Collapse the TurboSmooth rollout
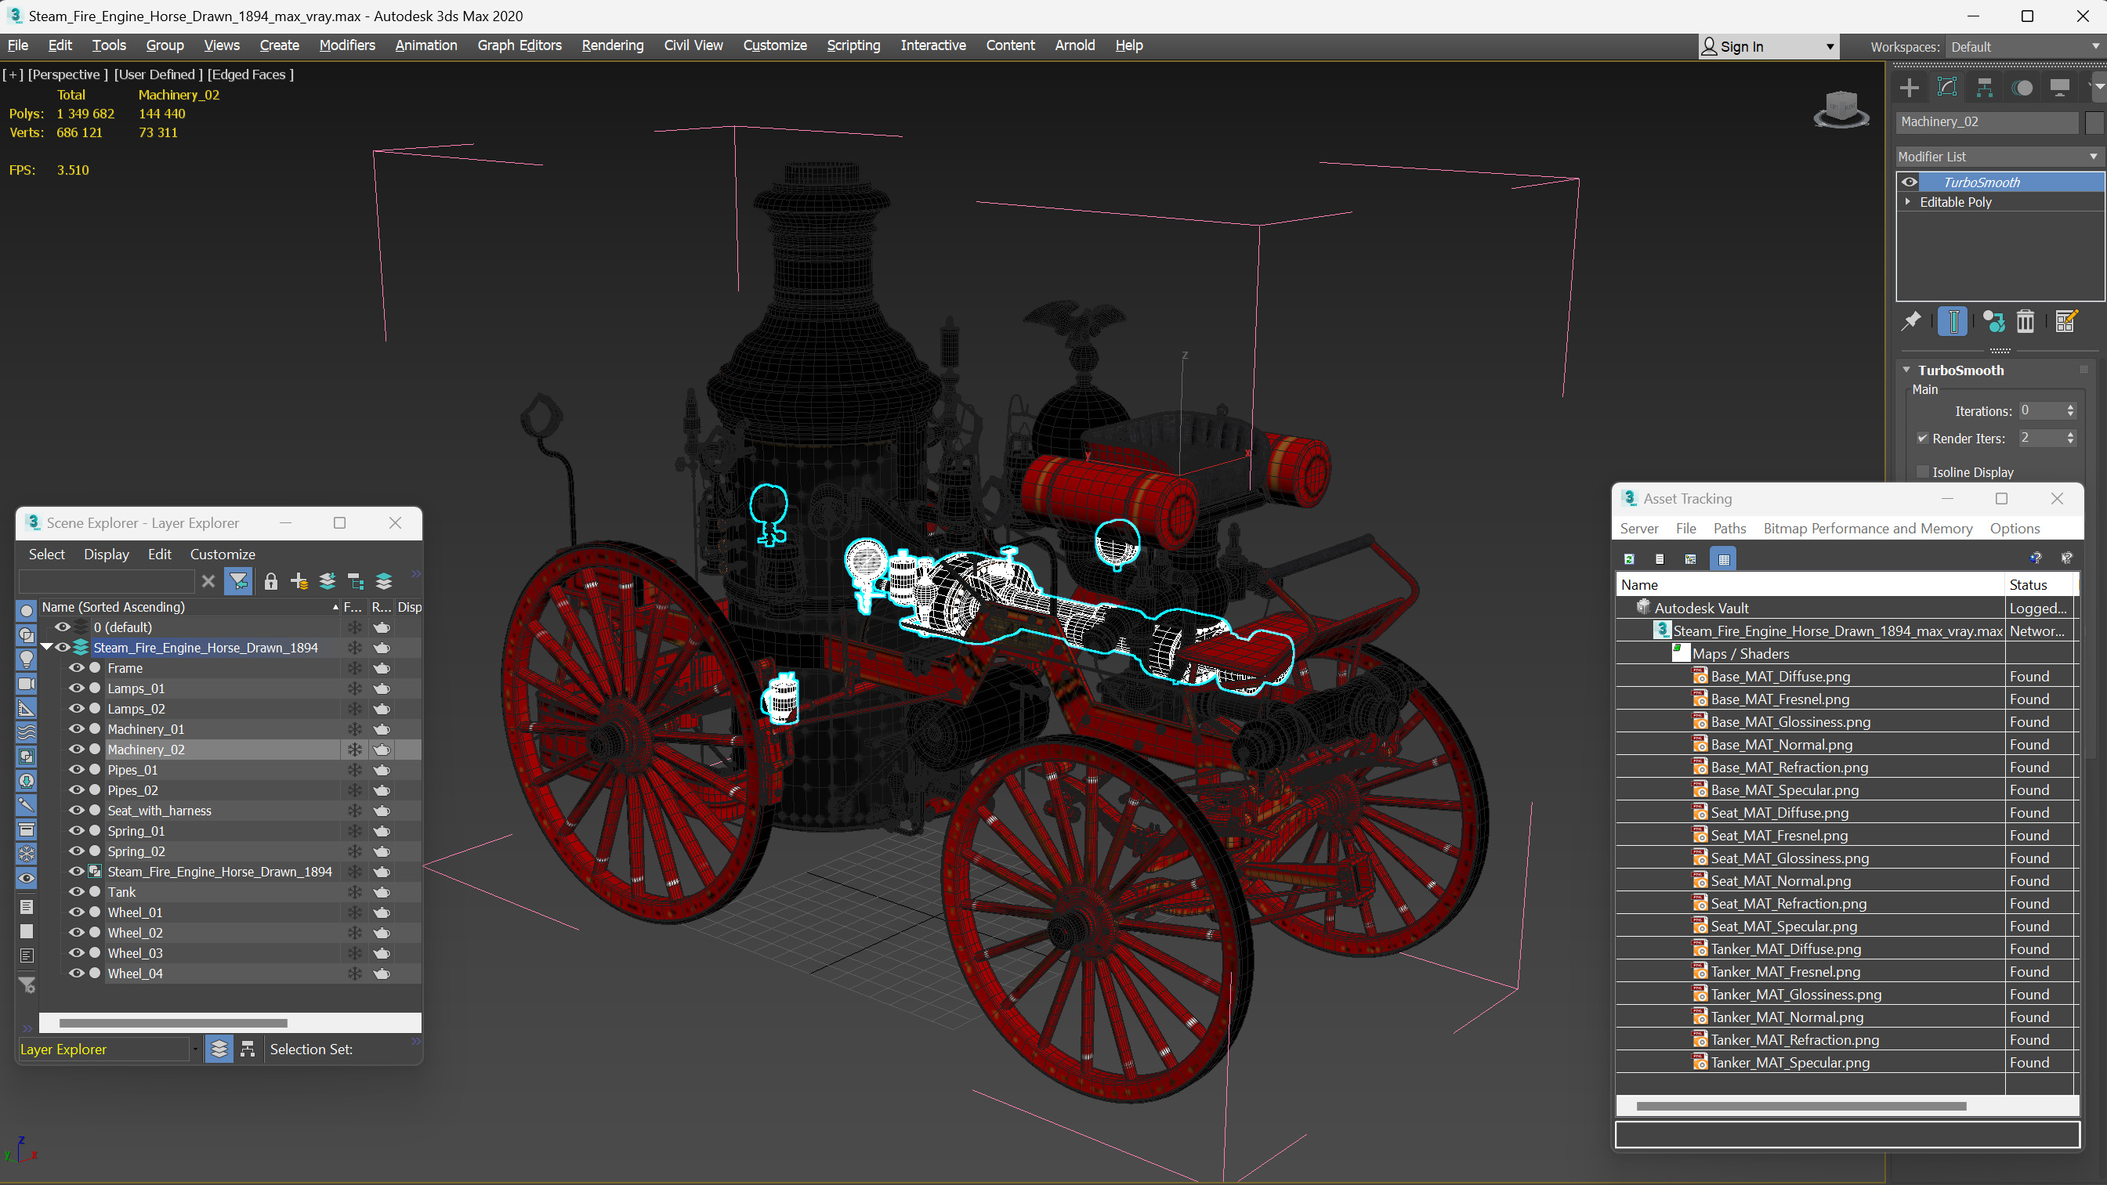This screenshot has height=1185, width=2107. coord(1906,370)
